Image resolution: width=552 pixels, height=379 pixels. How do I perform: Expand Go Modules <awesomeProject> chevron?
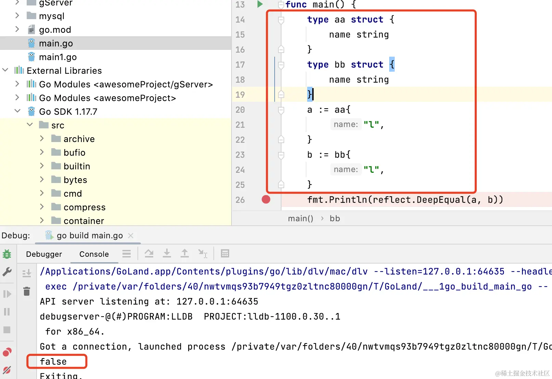17,97
